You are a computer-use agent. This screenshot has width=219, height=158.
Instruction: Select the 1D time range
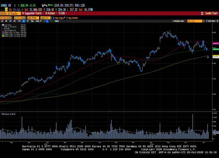2,21
